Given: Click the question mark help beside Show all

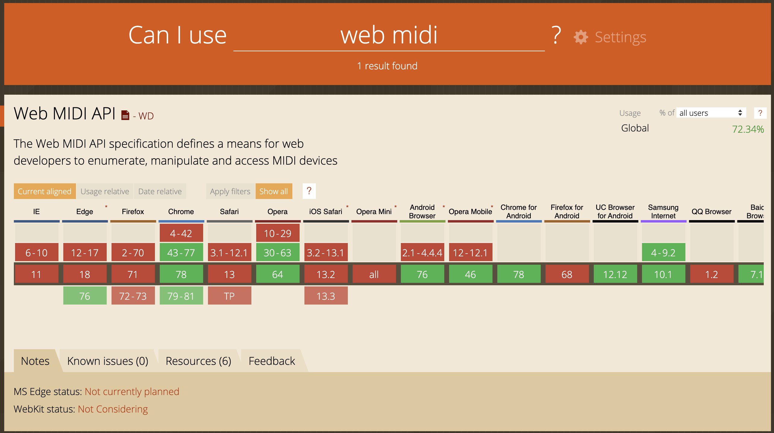Looking at the screenshot, I should coord(309,191).
